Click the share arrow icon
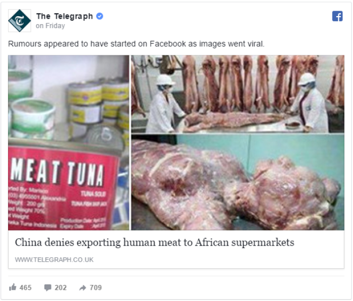 [x=83, y=288]
